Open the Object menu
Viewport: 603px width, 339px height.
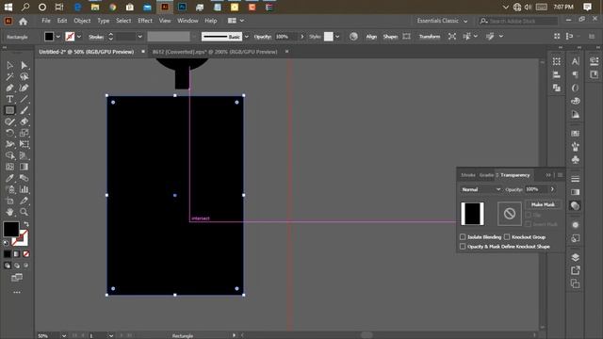[x=82, y=21]
